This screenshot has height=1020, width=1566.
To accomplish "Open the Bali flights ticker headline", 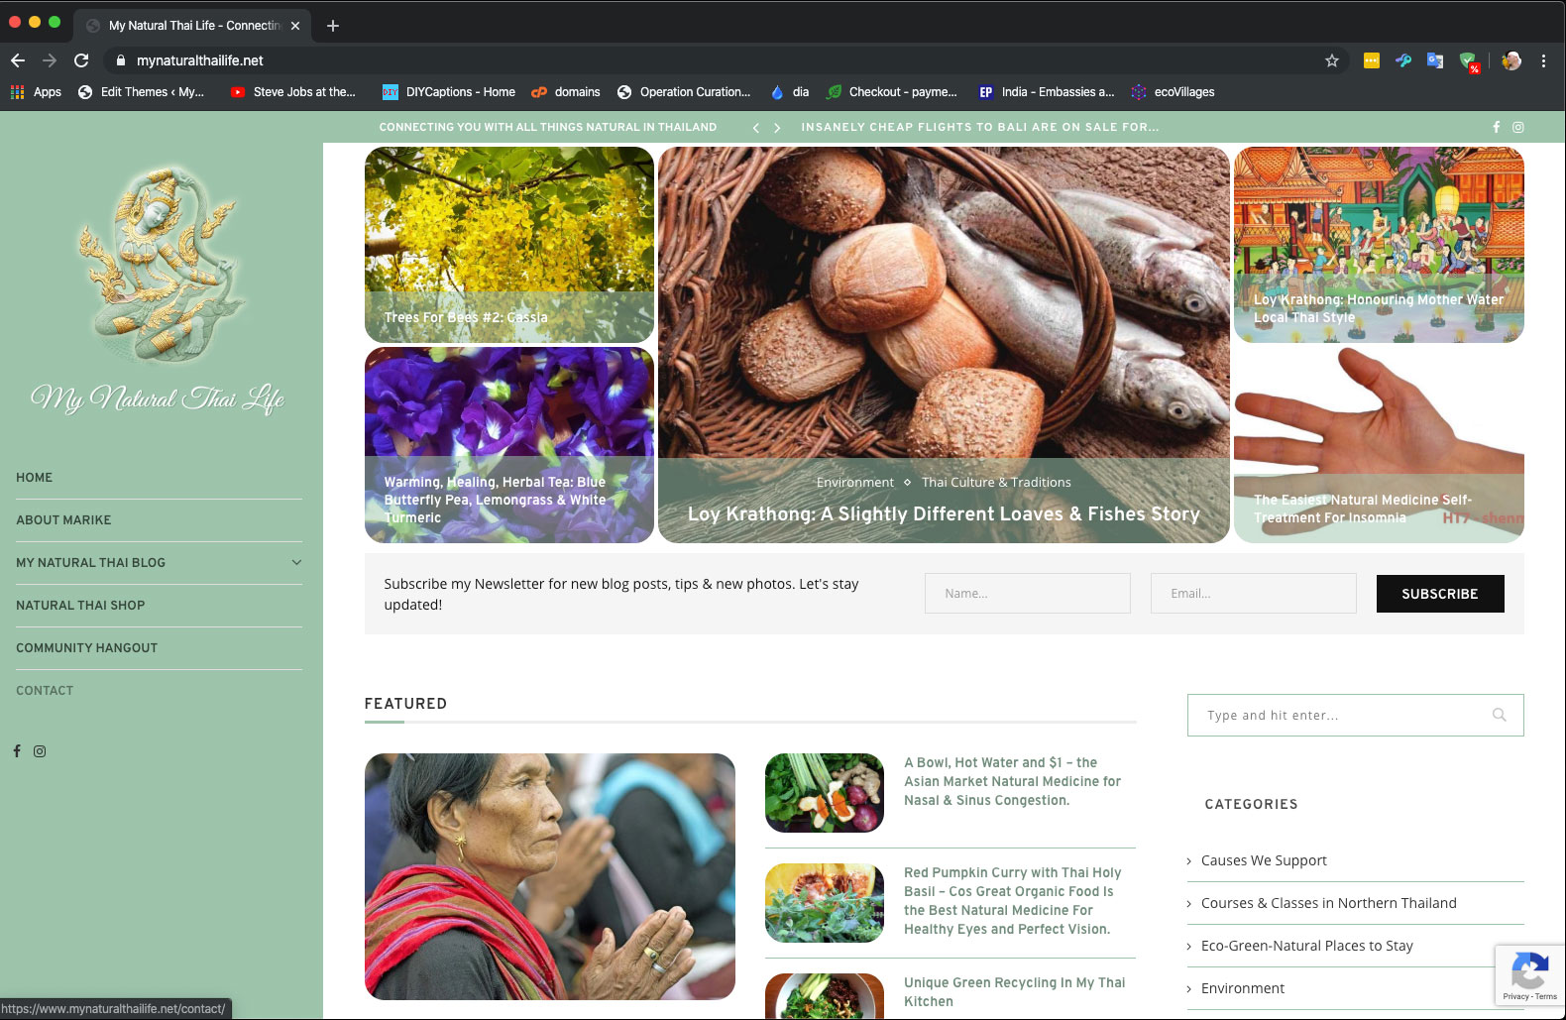I will [980, 127].
